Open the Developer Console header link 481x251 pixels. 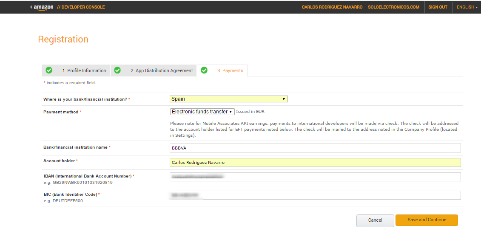tap(81, 7)
